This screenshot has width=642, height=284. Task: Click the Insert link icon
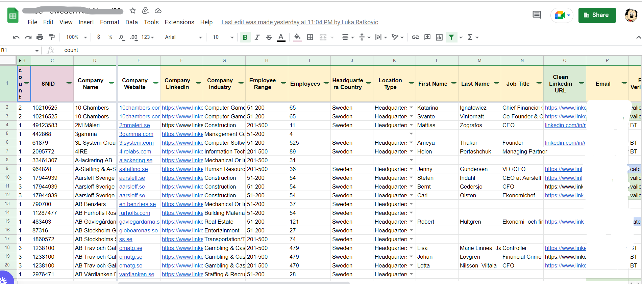pos(415,37)
